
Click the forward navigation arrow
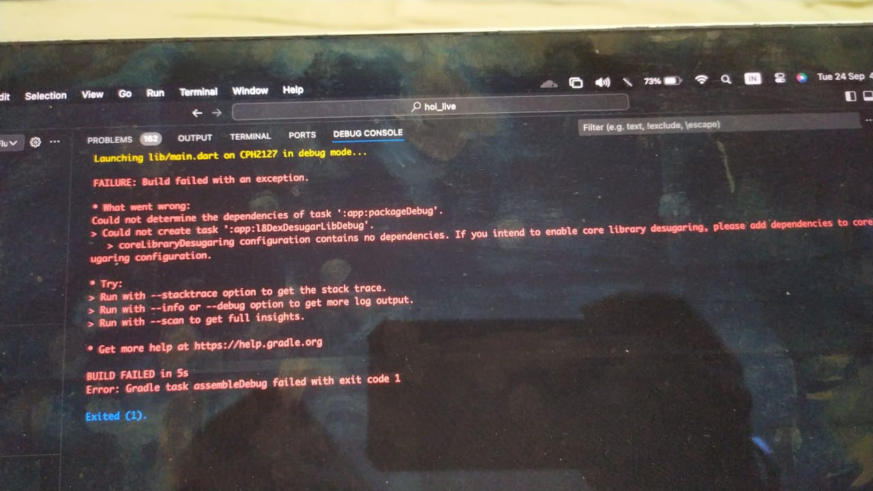217,113
